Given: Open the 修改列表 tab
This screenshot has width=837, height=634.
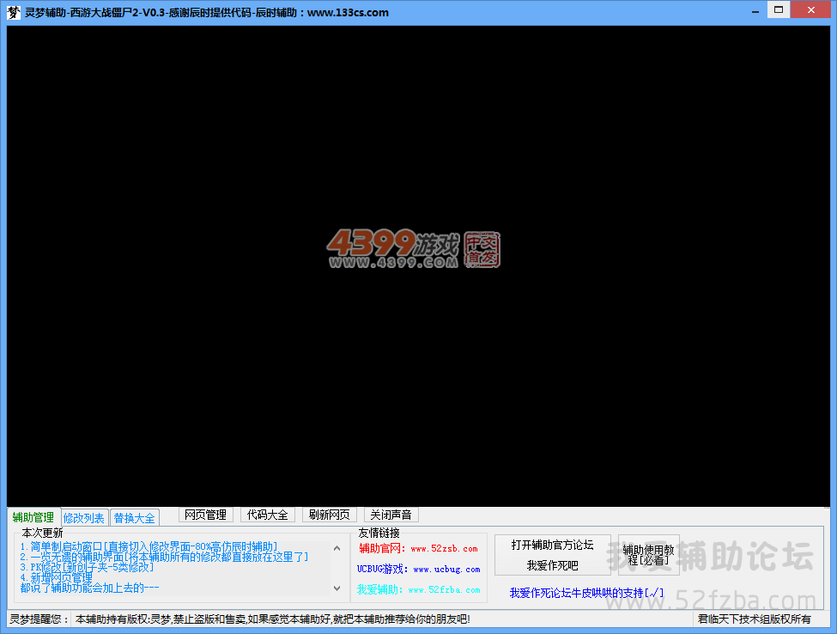Looking at the screenshot, I should 84,518.
